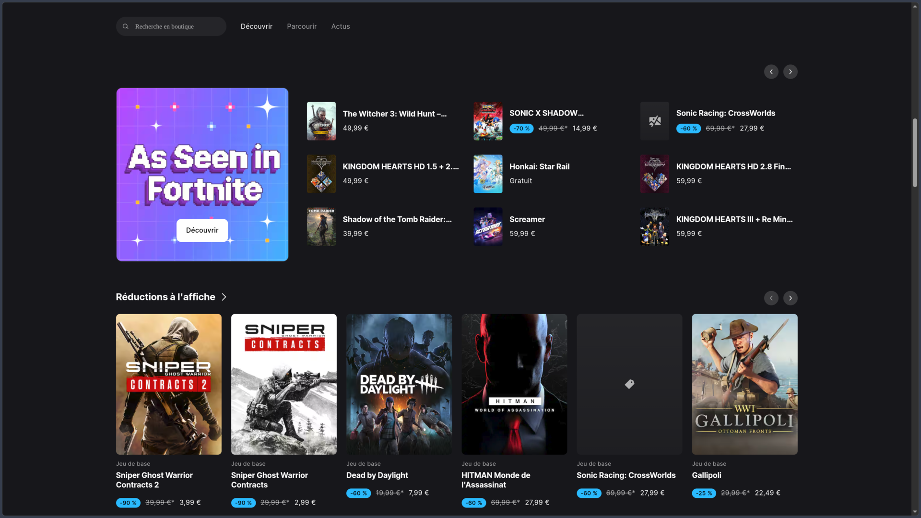Select Shadow of the Tomb Raider title
The width and height of the screenshot is (921, 518).
pos(397,219)
